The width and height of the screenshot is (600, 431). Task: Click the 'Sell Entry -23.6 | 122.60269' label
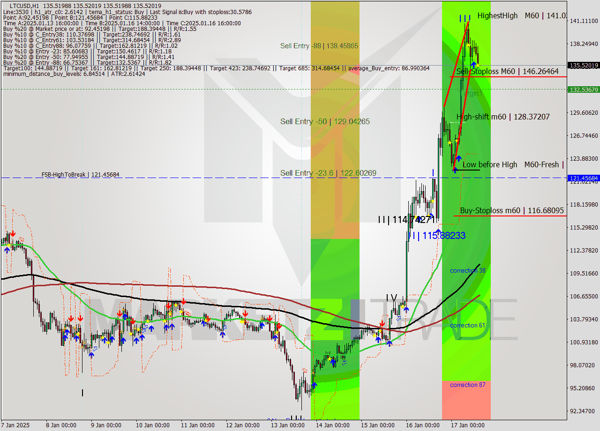tap(328, 173)
